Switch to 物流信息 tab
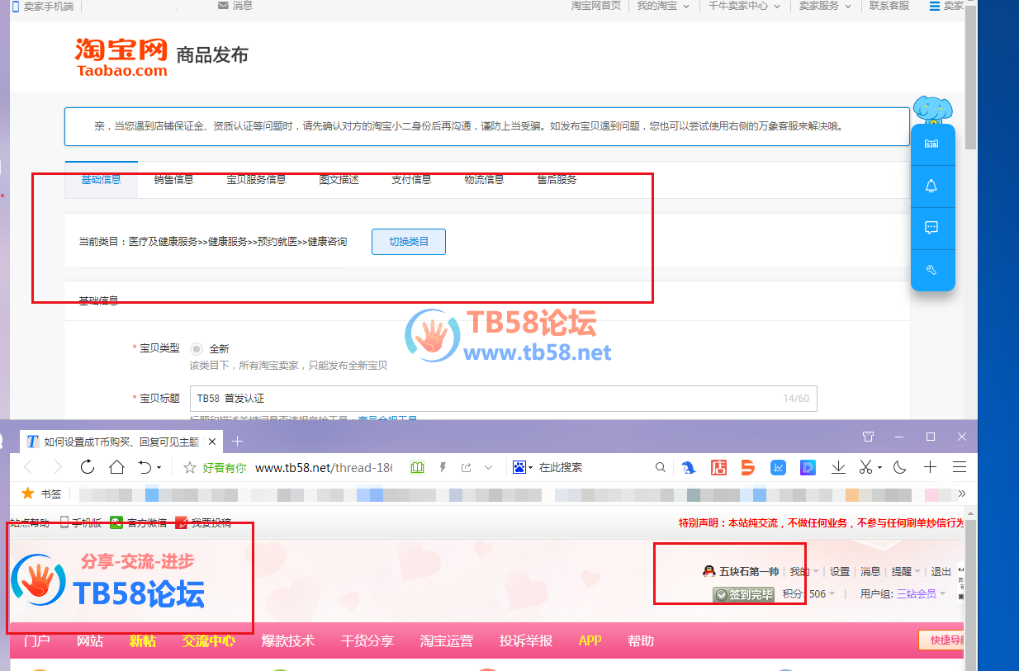Image resolution: width=1019 pixels, height=671 pixels. point(484,179)
